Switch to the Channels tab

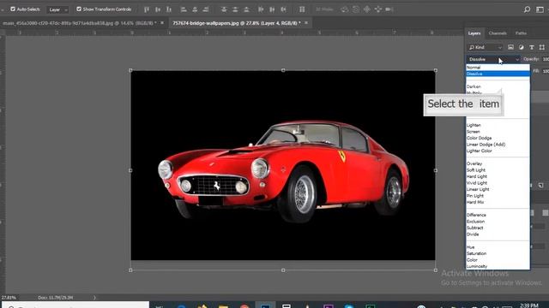[498, 33]
